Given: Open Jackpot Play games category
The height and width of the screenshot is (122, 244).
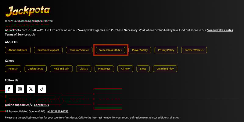Looking at the screenshot, I should 36,69.
